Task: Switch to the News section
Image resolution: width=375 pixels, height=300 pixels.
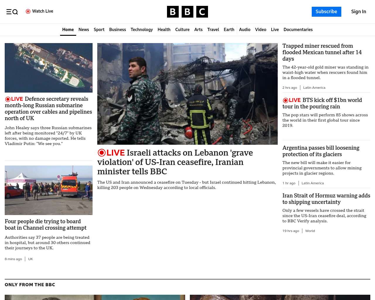Action: coord(84,30)
